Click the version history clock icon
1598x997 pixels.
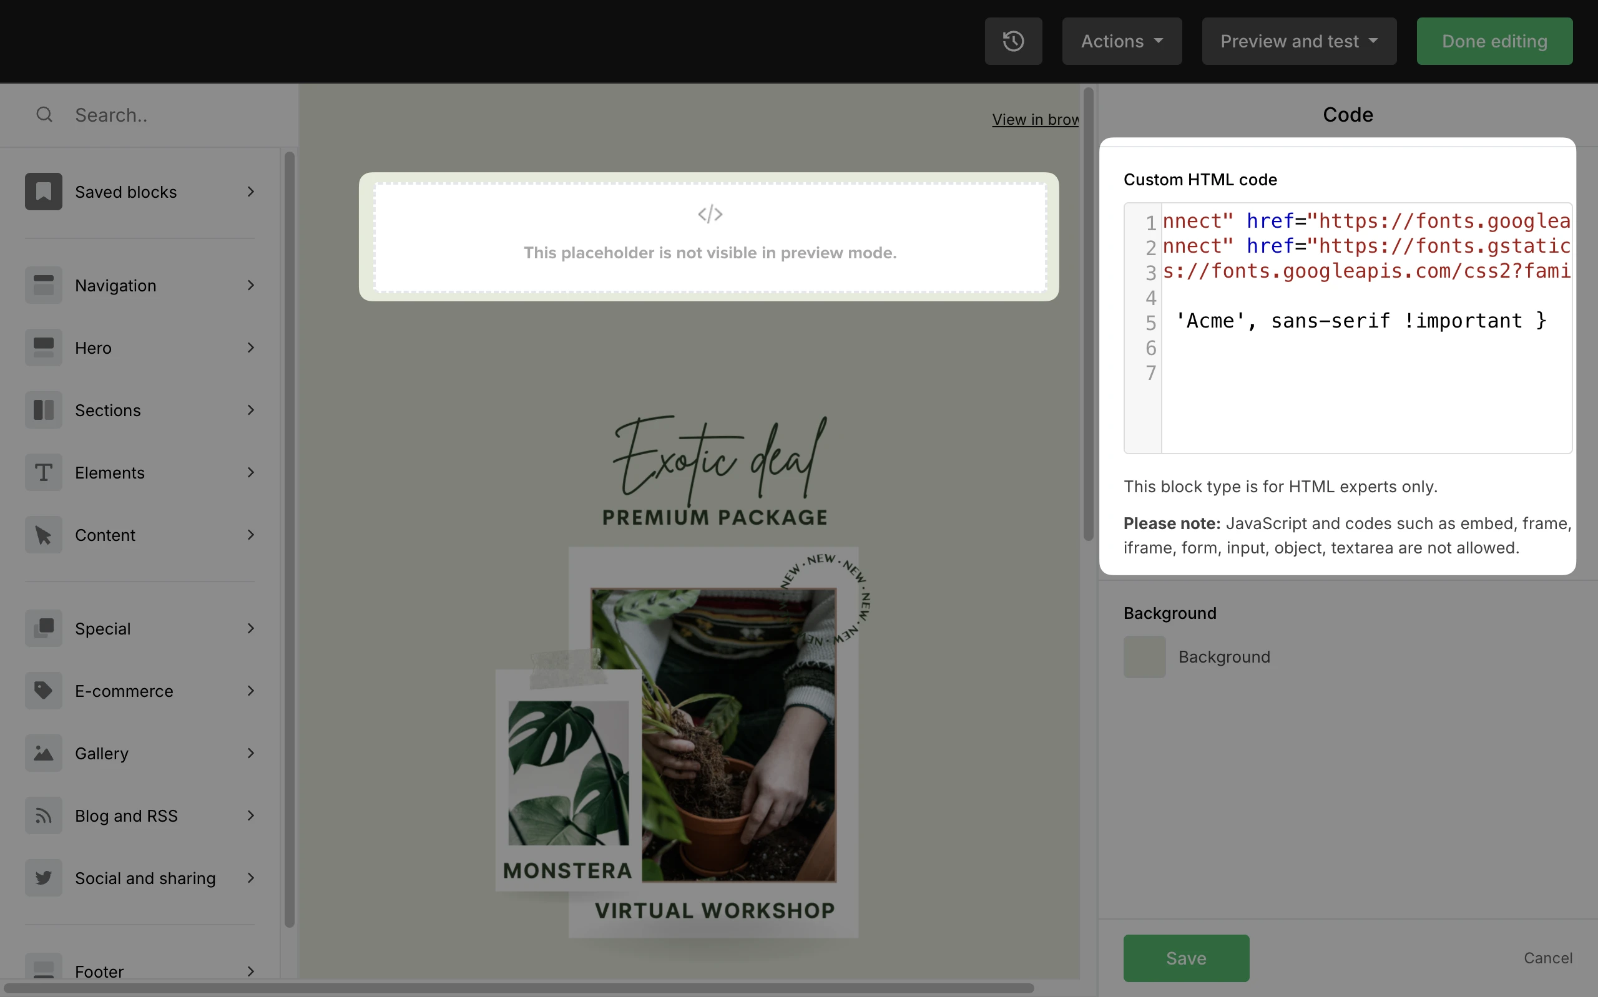(1013, 41)
